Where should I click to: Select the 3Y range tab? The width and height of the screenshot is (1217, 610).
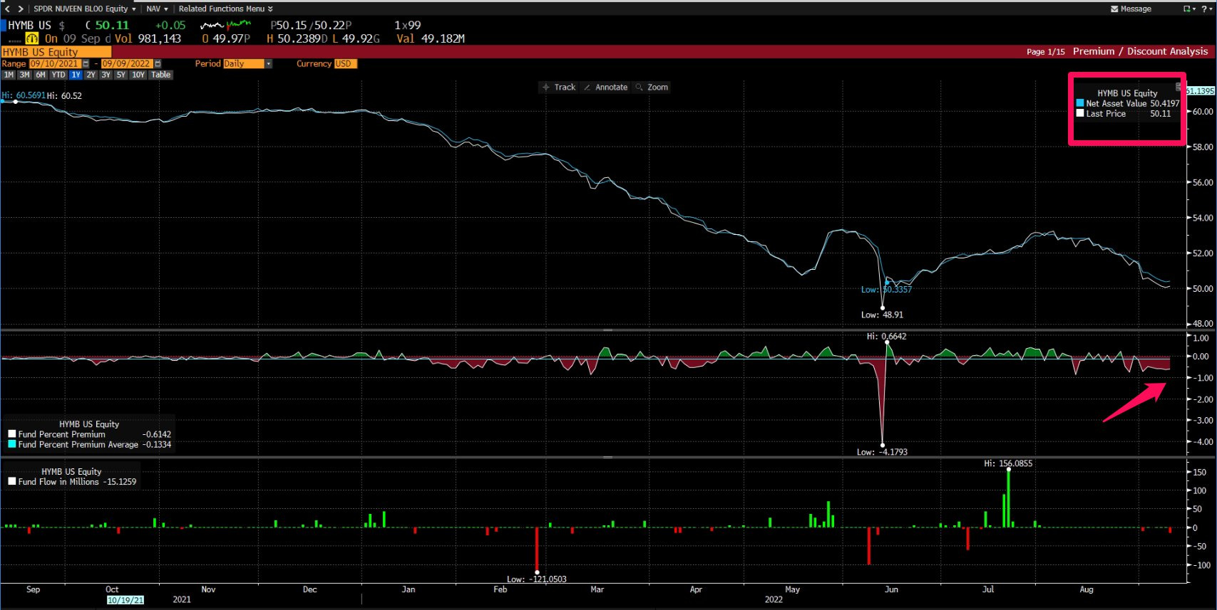106,75
